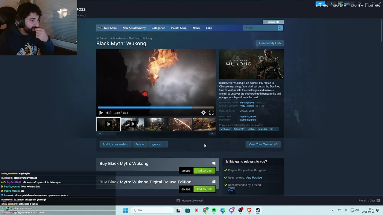Select first video trailer thumbnail

pos(108,124)
